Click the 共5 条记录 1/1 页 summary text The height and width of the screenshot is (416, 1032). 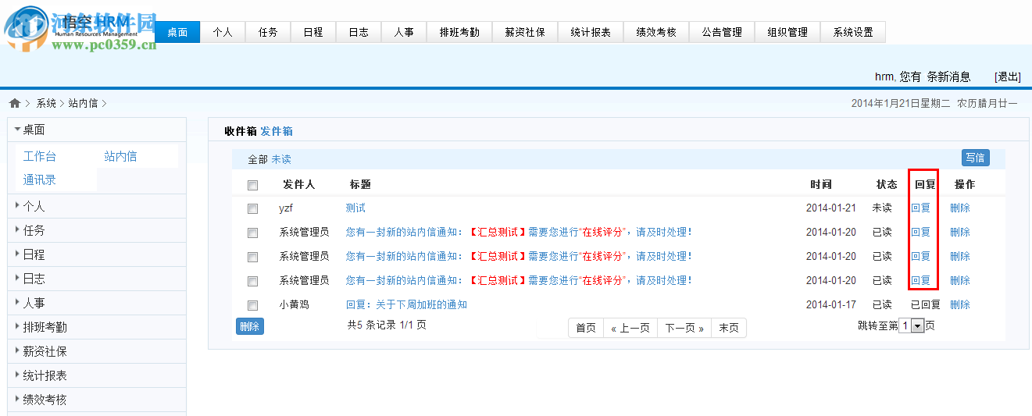coord(387,325)
